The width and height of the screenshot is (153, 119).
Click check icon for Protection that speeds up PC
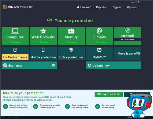35,106
